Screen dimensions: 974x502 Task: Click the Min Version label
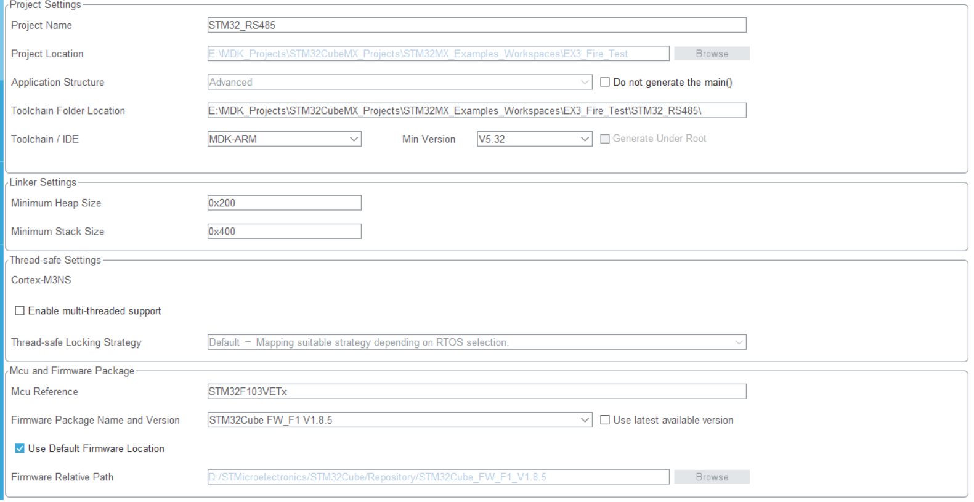click(x=429, y=139)
